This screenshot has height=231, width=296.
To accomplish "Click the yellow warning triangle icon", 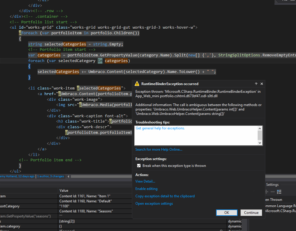I will pyautogui.click(x=137, y=84).
